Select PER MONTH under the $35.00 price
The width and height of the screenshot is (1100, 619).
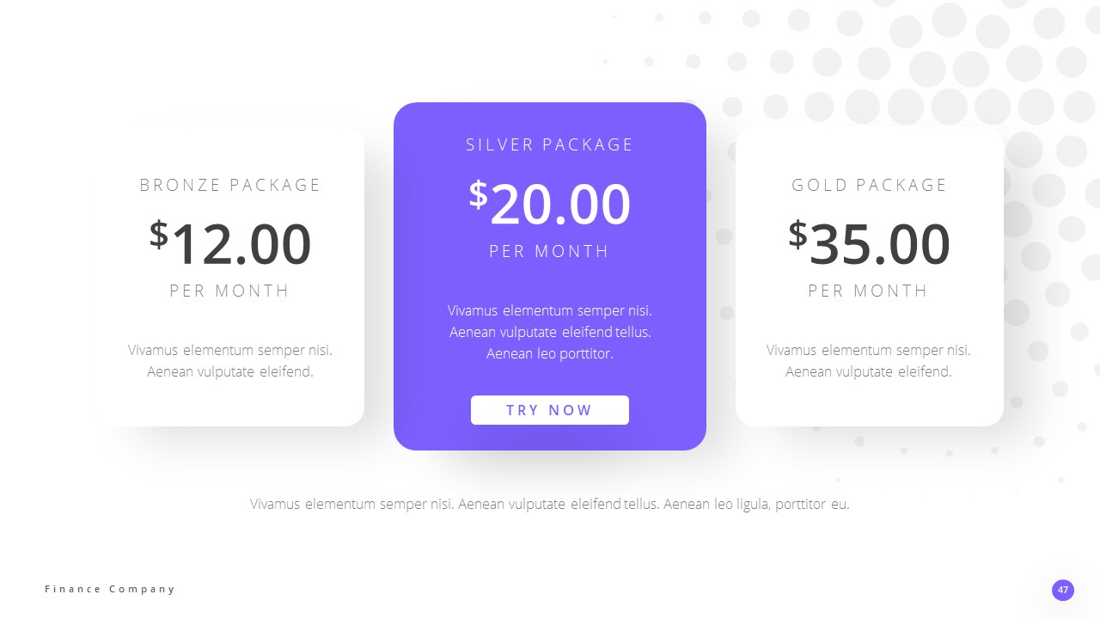click(869, 291)
